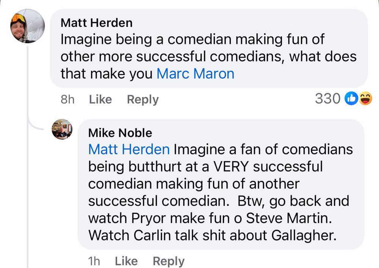
Task: Like Matt Herden's comment
Action: click(x=100, y=99)
